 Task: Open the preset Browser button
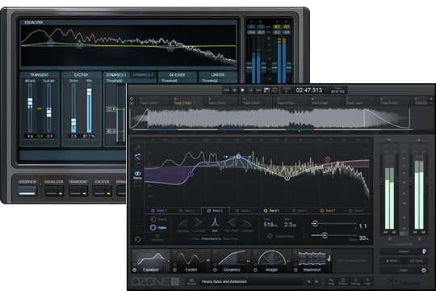[191, 281]
